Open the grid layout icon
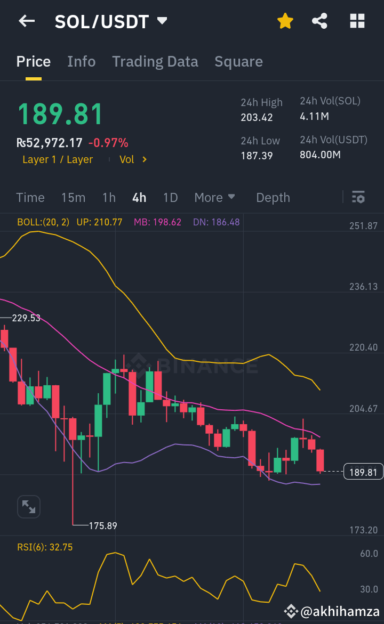 click(x=357, y=21)
